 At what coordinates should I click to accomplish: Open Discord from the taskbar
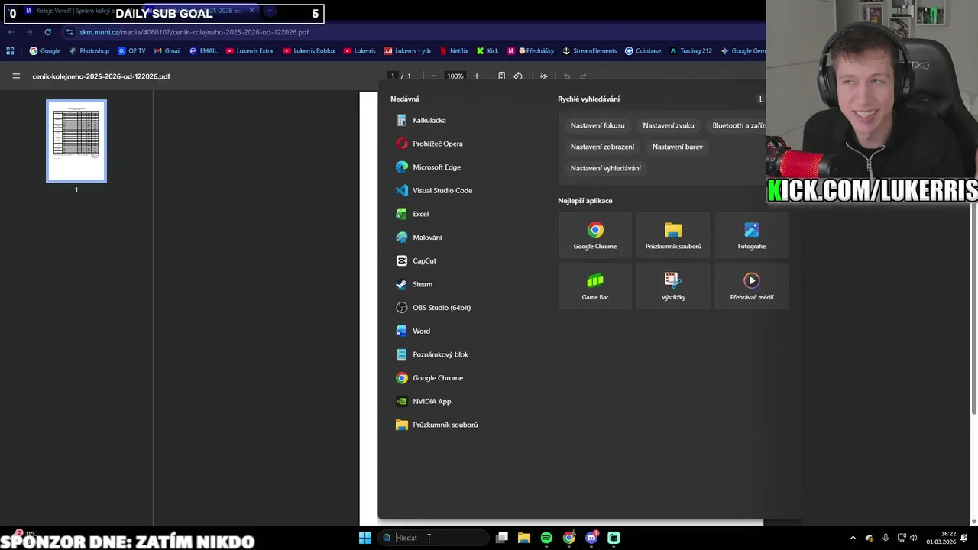pyautogui.click(x=591, y=538)
